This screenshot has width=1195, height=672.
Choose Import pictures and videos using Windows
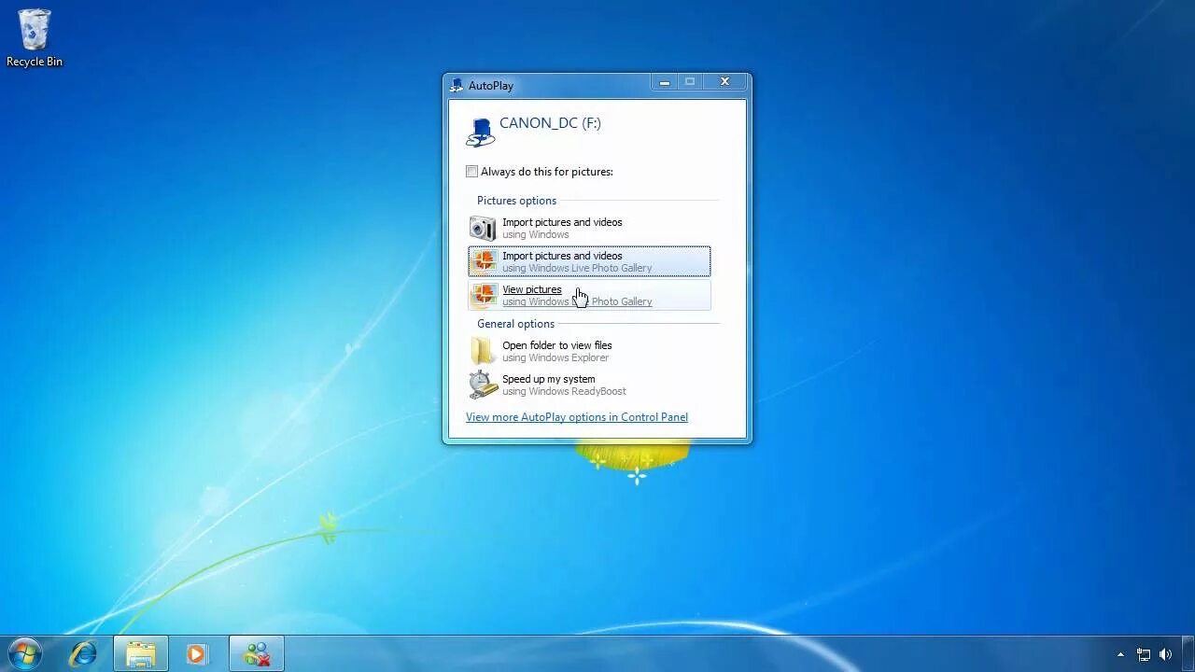click(589, 228)
